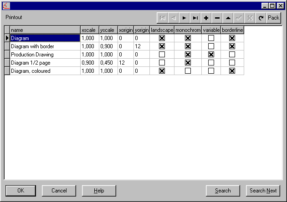287x202 pixels.
Task: Uncheck variable for Production Drawing
Action: click(x=211, y=55)
